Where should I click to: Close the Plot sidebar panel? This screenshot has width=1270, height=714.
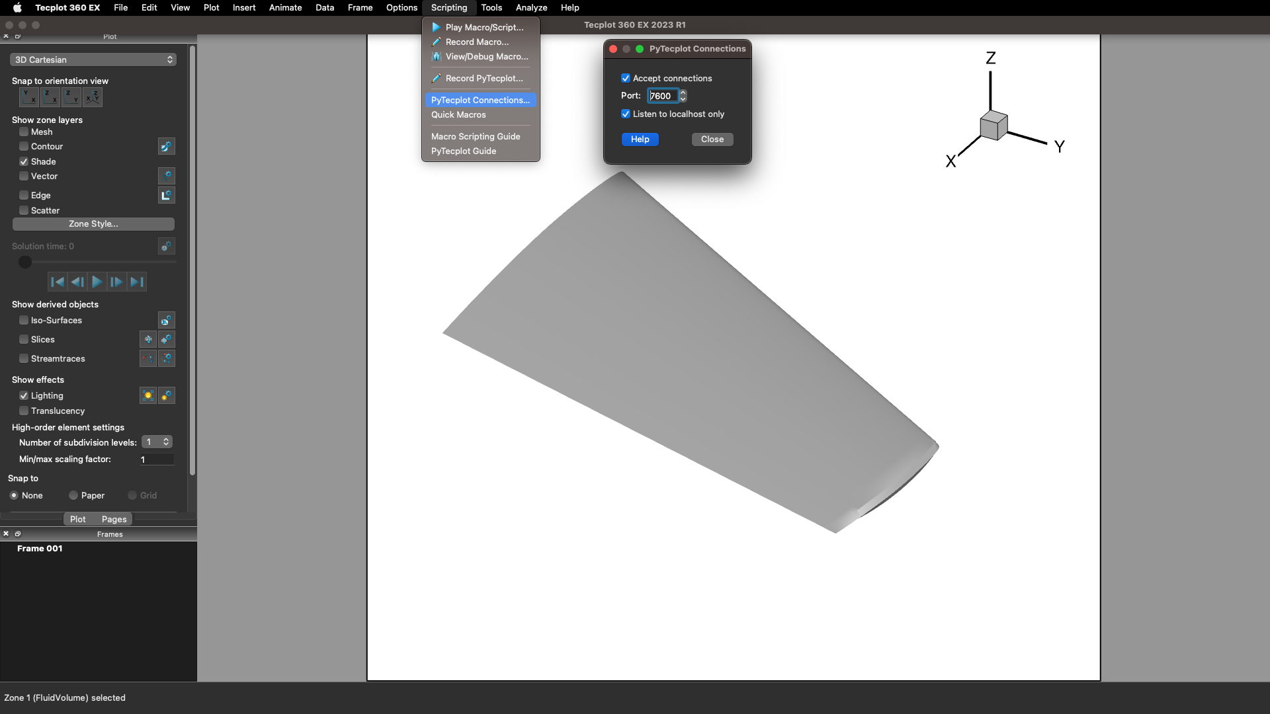[6, 36]
